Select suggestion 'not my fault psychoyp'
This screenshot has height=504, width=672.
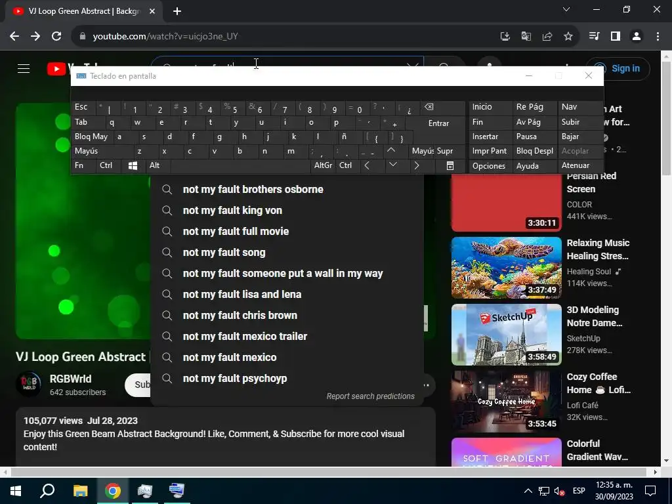coord(287,379)
